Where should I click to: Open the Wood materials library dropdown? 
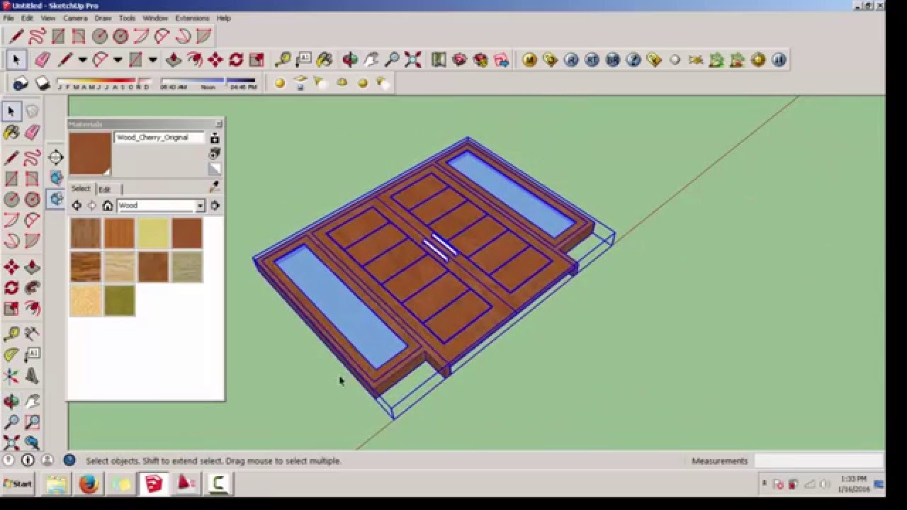(x=201, y=205)
